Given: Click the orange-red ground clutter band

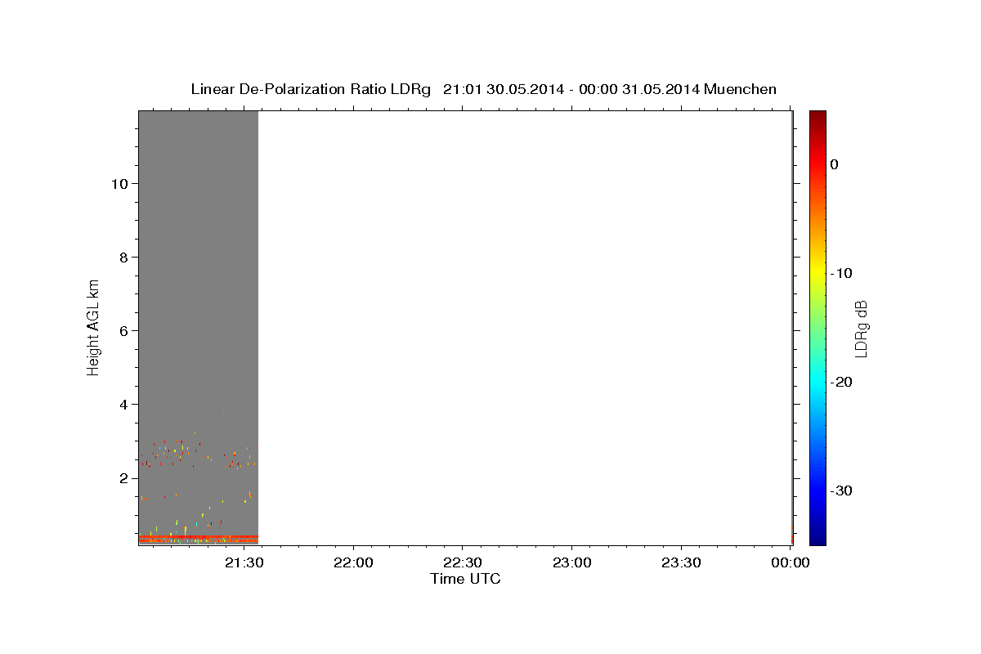Looking at the screenshot, I should click(x=198, y=540).
